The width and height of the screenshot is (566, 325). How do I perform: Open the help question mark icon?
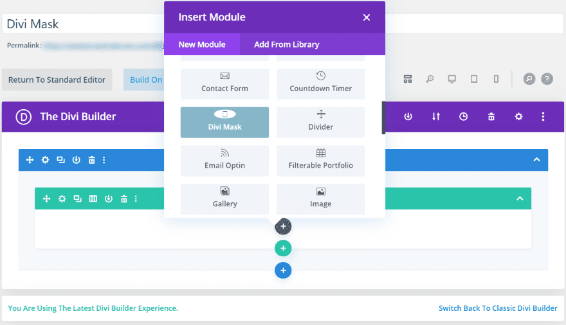click(x=547, y=79)
